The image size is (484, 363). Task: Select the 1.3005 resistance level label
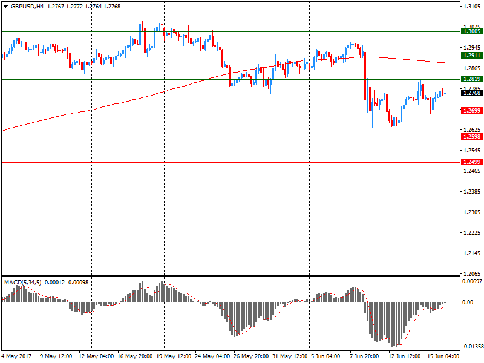[x=471, y=31]
